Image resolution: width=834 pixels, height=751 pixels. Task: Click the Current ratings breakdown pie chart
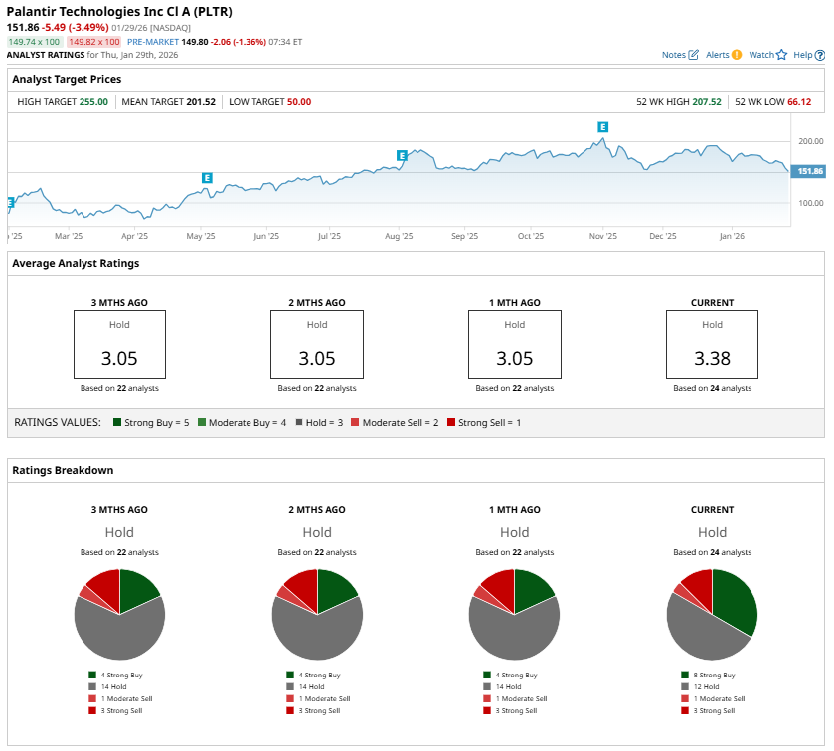[x=712, y=614]
